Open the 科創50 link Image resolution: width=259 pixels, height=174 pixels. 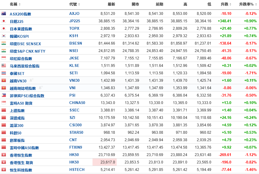coord(15,133)
